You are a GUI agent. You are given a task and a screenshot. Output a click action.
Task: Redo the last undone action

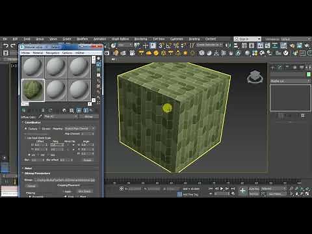(13, 45)
